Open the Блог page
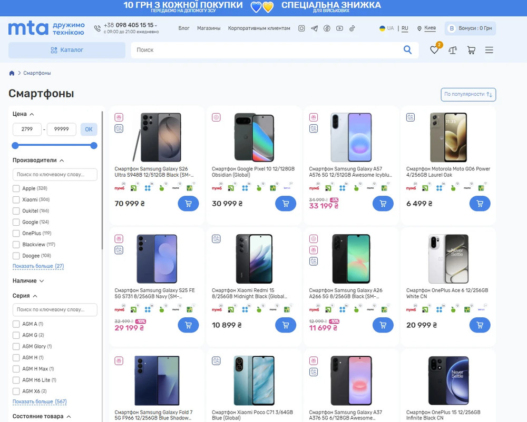This screenshot has height=422, width=527. [184, 28]
